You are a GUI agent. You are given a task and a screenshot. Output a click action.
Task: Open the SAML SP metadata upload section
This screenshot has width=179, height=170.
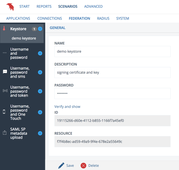point(19,133)
